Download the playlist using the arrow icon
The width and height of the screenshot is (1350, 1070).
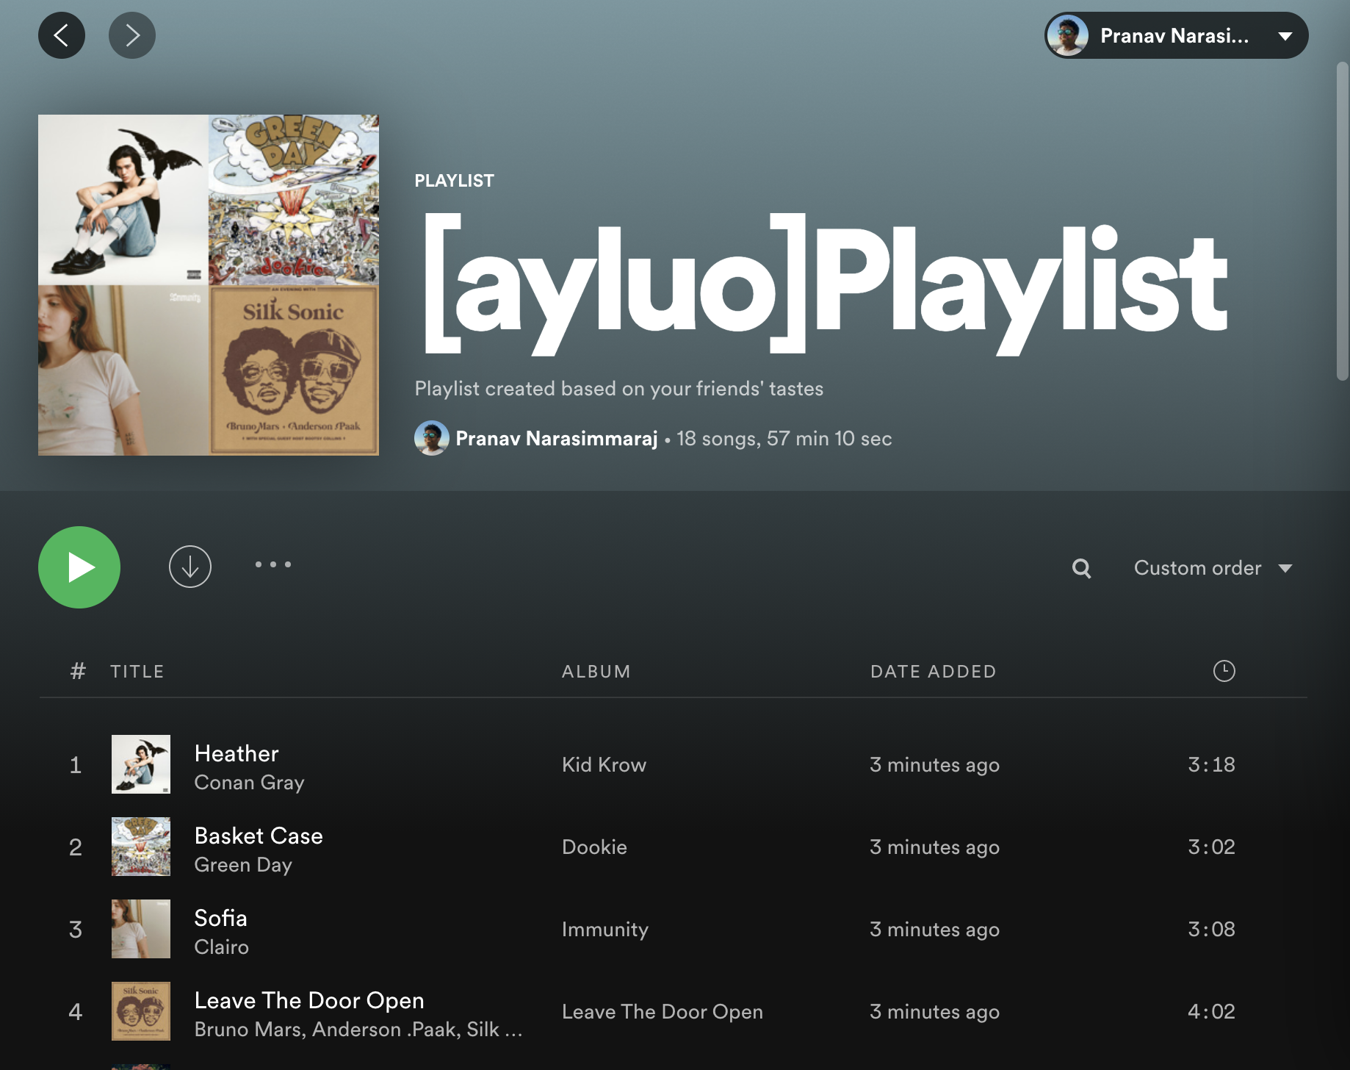click(x=190, y=567)
